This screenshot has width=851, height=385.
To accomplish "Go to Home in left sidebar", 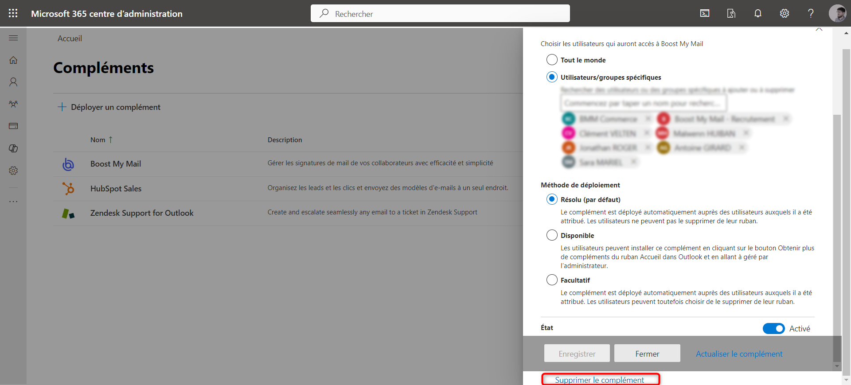I will click(x=13, y=60).
